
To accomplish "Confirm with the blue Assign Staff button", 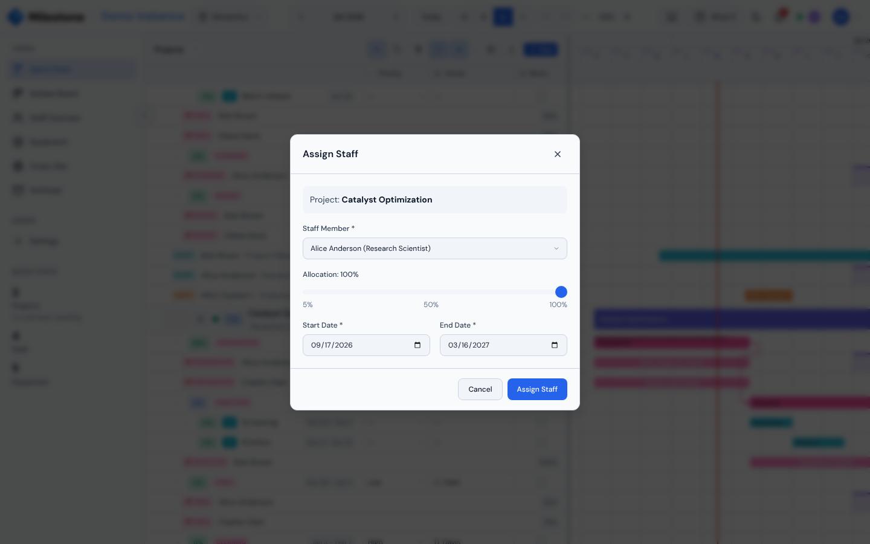I will 537,389.
